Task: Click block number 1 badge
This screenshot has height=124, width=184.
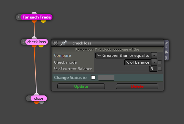Action: tap(19, 17)
